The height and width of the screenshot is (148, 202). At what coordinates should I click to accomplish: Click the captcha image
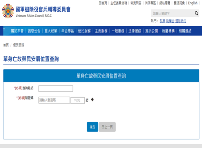tap(78, 100)
